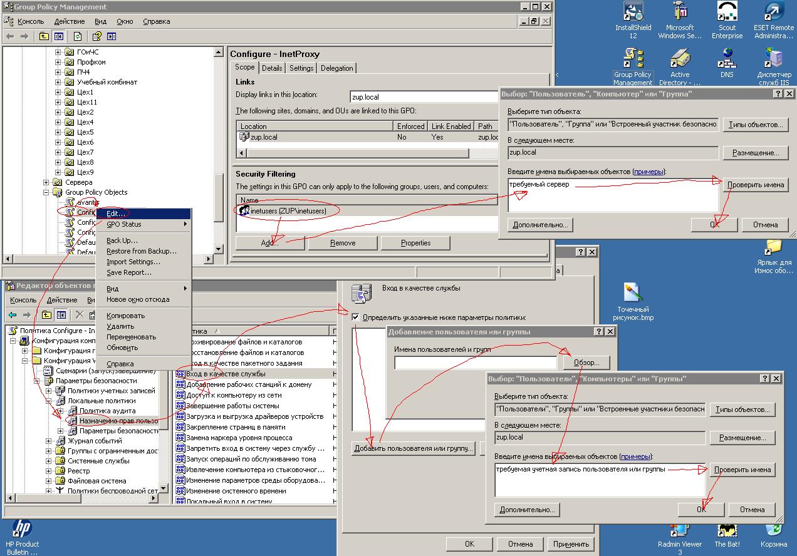This screenshot has height=556, width=797.
Task: Expand Учебный комбинат node
Action: pos(58,82)
